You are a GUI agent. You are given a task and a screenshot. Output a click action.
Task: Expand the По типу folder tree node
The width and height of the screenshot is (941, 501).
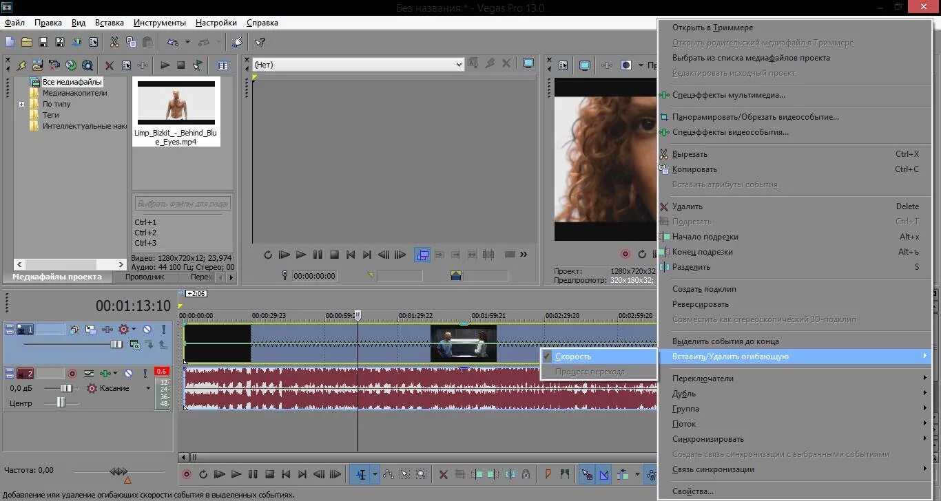tap(22, 105)
